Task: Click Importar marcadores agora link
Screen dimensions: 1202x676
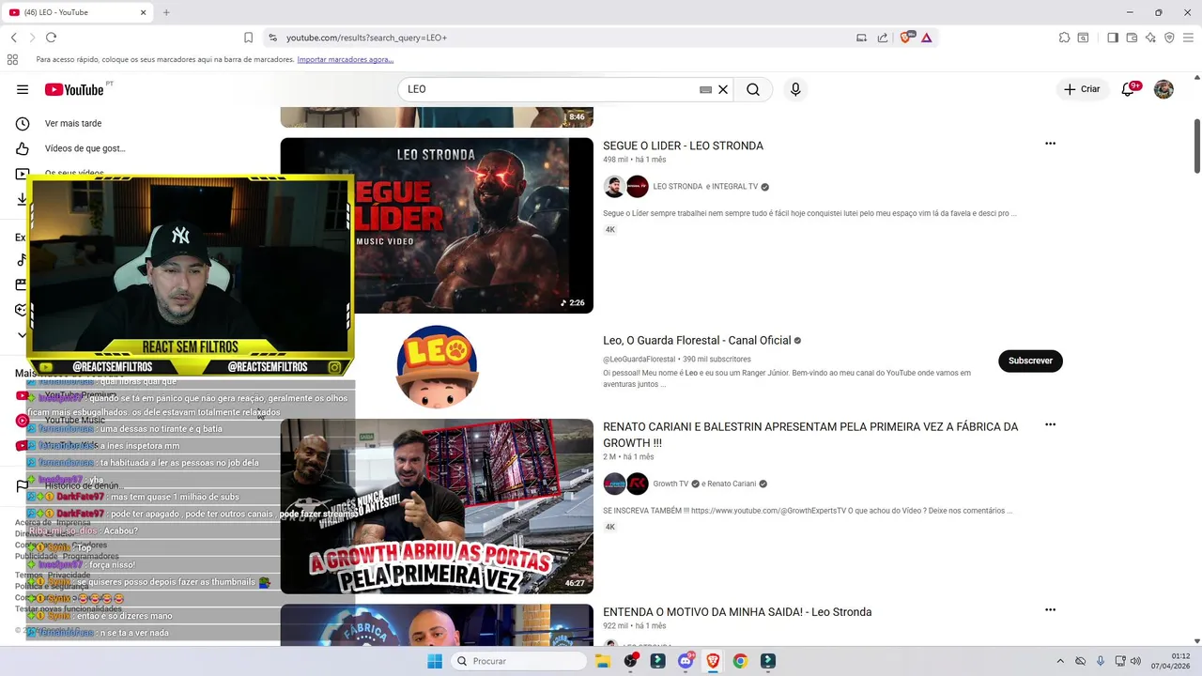Action: (x=346, y=59)
